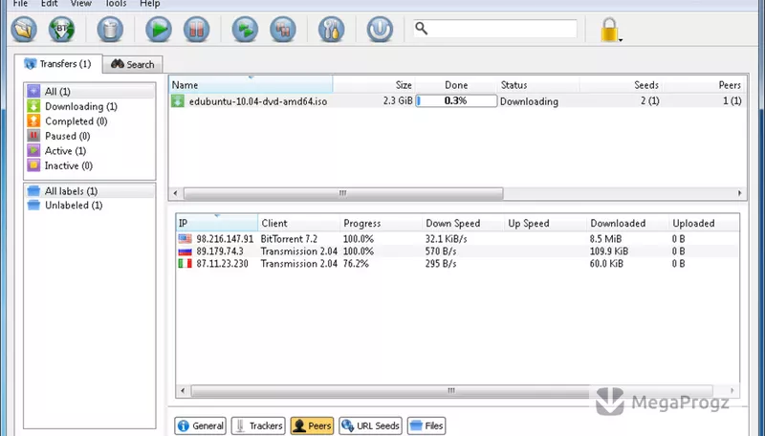Click Italian flag for peer 87.11.23.230

[185, 263]
